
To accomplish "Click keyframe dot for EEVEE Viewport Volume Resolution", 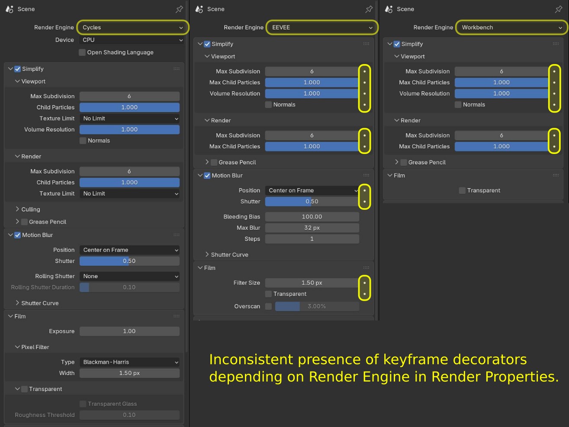I will click(x=365, y=93).
